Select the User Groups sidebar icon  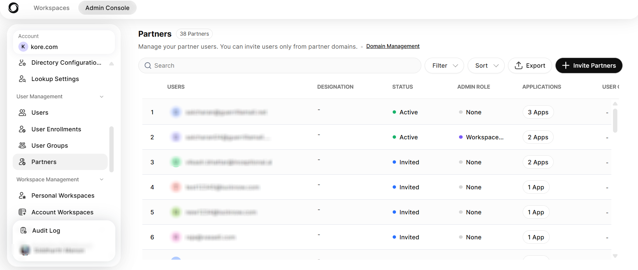pyautogui.click(x=22, y=145)
